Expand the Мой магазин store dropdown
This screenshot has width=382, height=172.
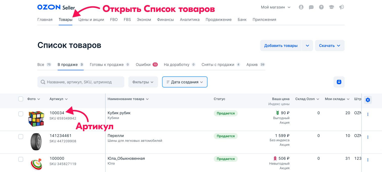pos(276,7)
